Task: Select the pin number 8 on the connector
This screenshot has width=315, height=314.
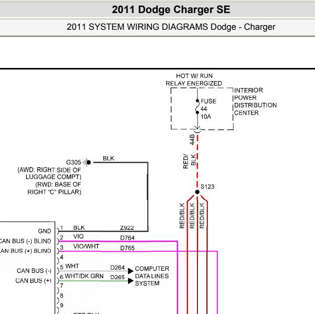Action: pos(62,296)
